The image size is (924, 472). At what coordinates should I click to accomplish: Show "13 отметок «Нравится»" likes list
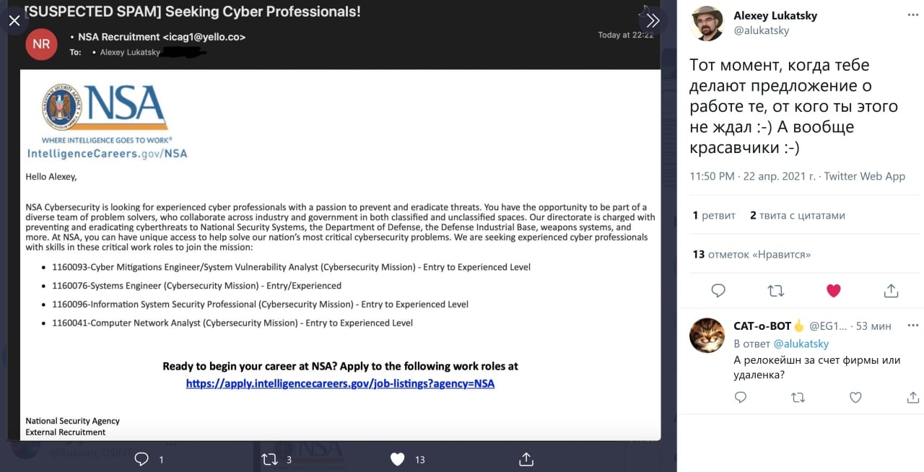(x=751, y=254)
